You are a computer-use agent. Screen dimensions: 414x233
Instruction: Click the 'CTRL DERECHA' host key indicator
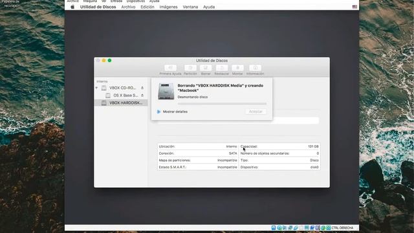[342, 228]
